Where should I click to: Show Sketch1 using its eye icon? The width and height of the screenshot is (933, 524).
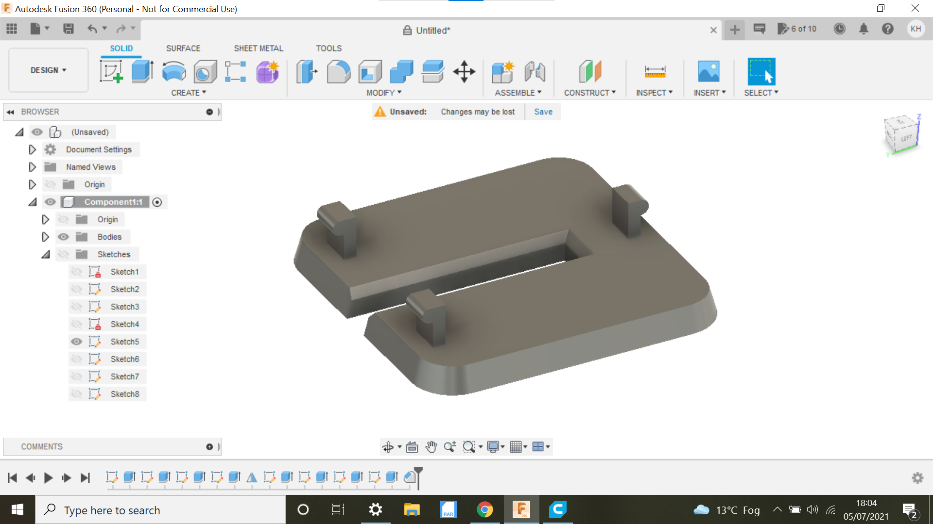pyautogui.click(x=76, y=272)
